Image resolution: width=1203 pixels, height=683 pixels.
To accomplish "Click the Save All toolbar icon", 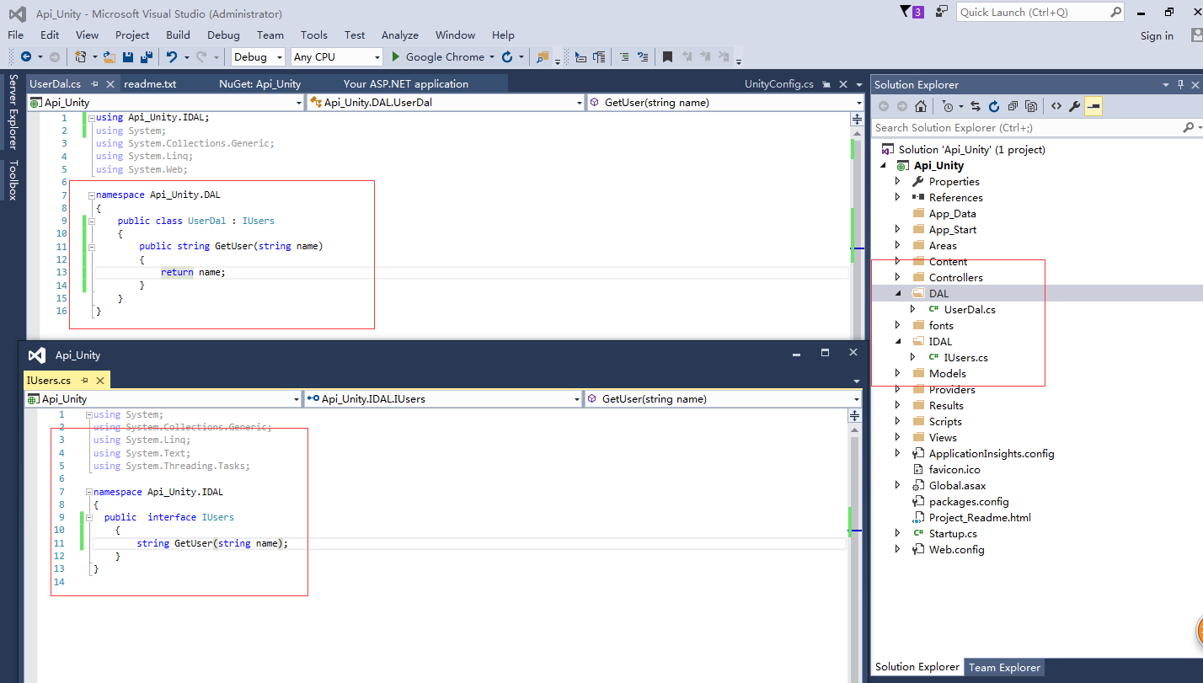I will 146,57.
